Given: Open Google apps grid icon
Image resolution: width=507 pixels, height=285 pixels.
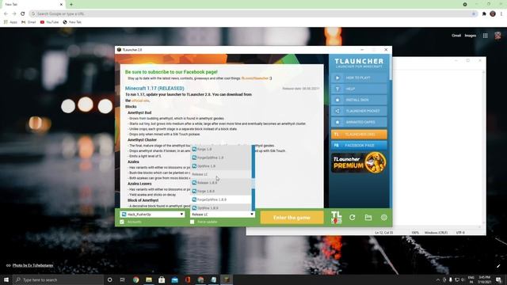Looking at the screenshot, I should point(486,36).
